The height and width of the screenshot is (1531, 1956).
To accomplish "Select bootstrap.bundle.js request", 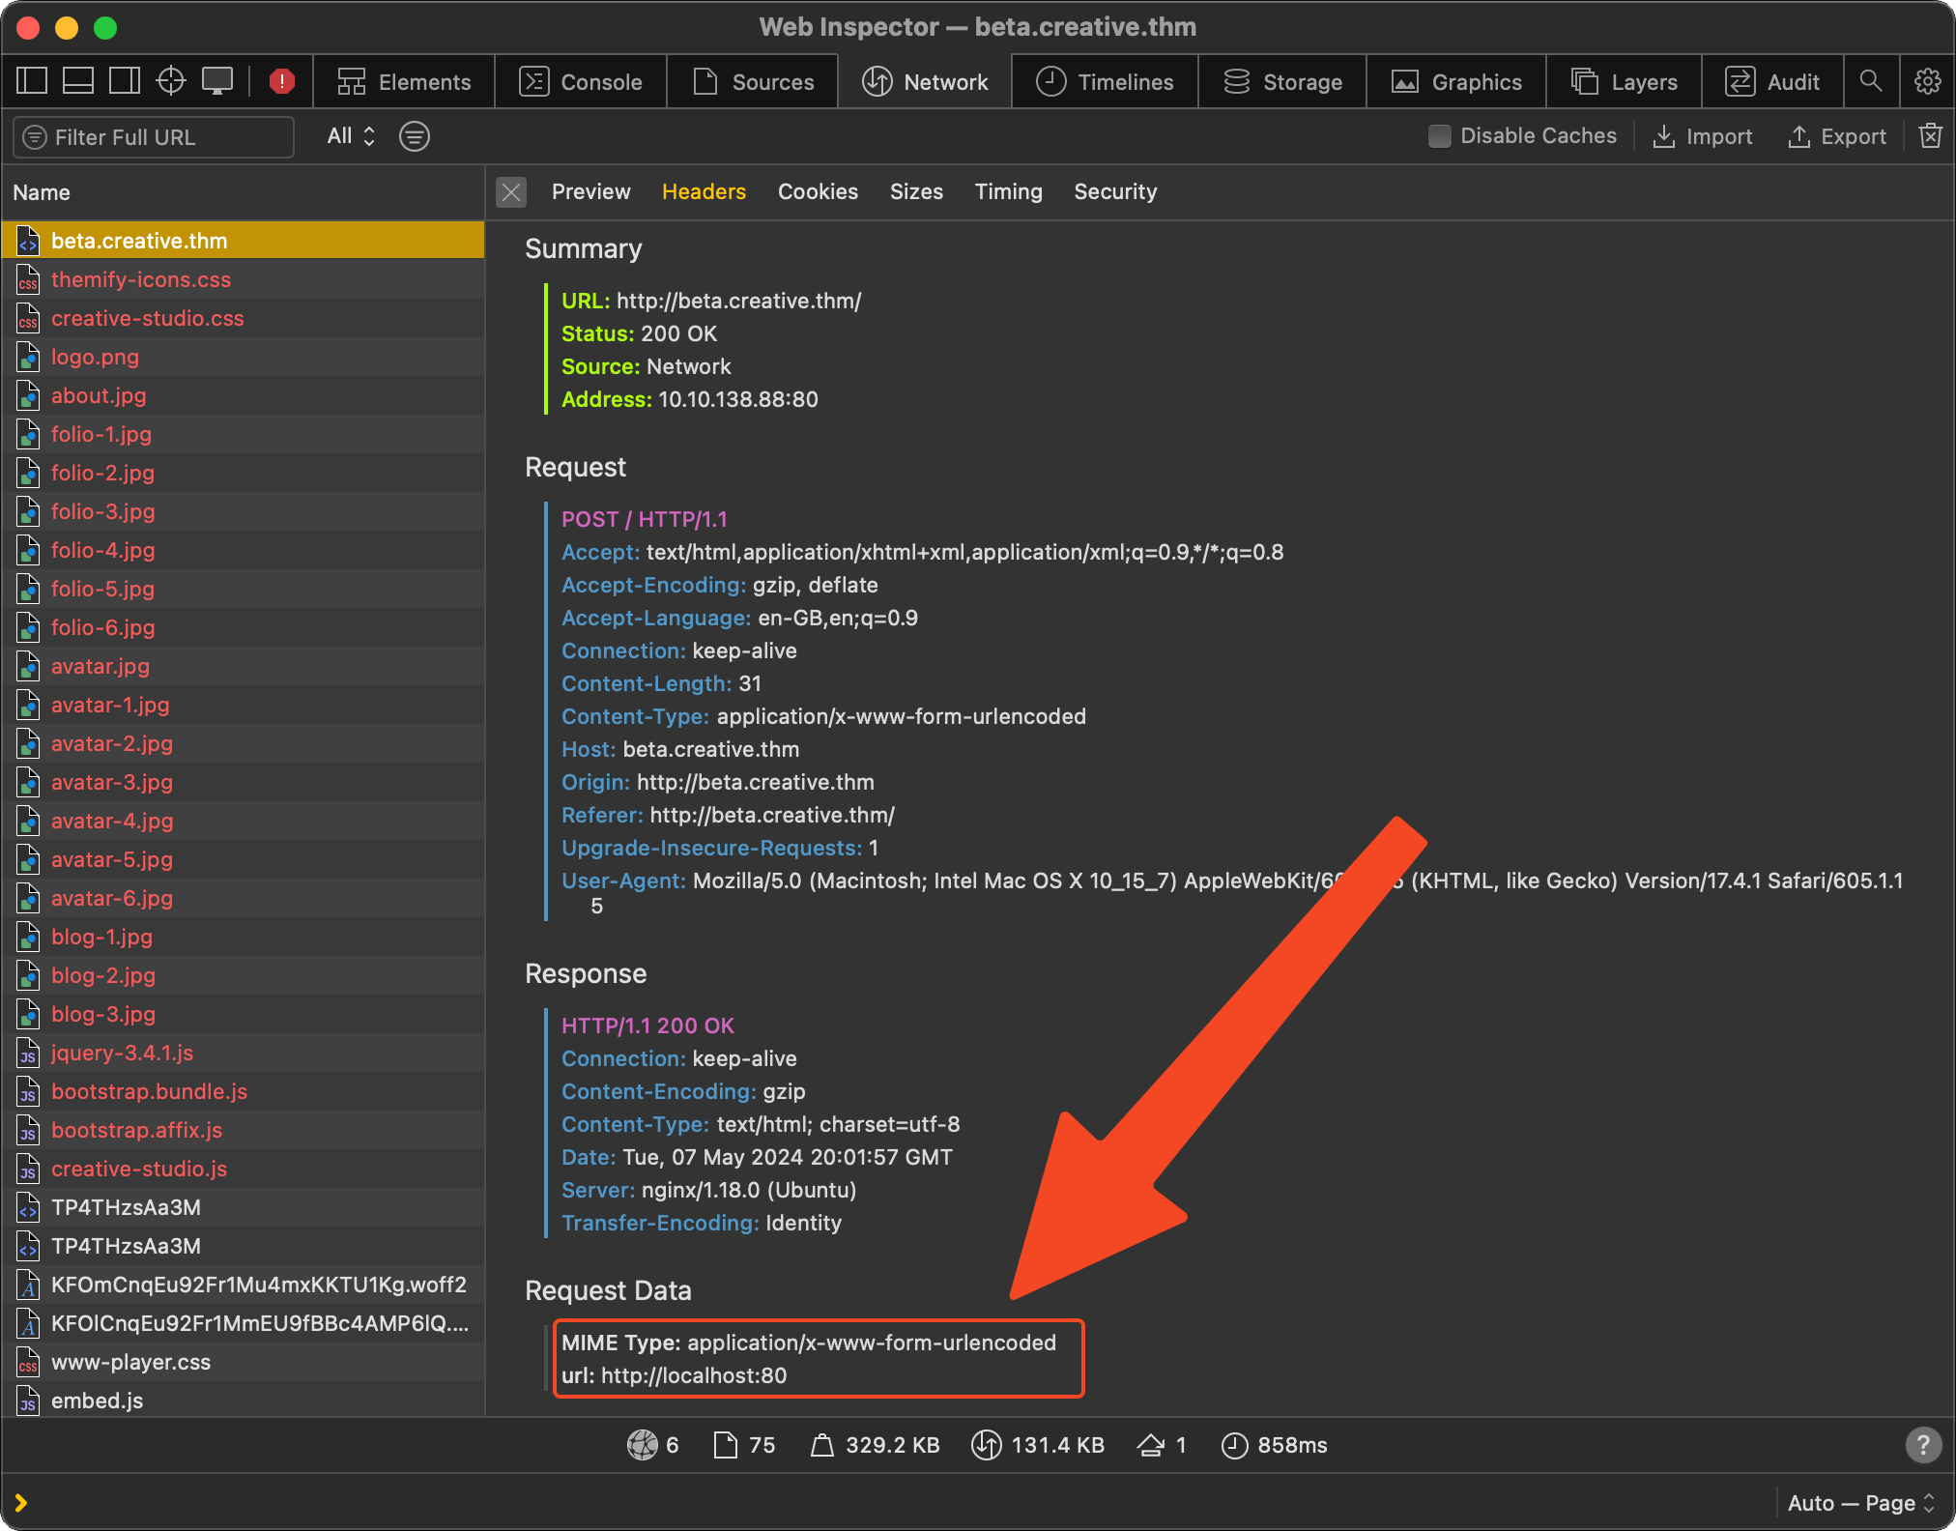I will tap(243, 1091).
